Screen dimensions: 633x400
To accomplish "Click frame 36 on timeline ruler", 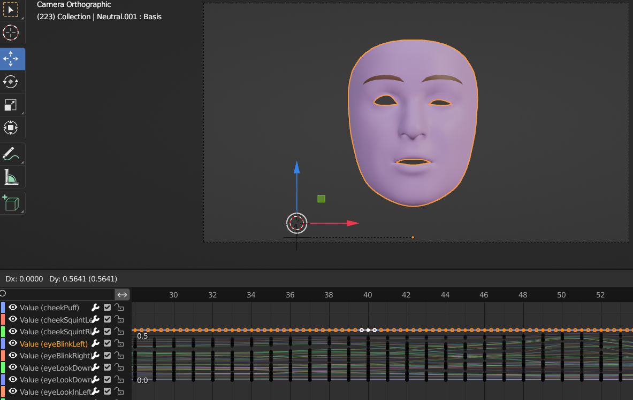I will (x=290, y=295).
